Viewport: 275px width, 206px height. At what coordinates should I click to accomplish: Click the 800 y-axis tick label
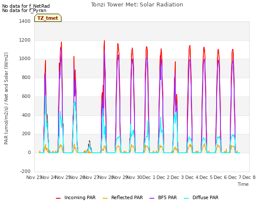click(x=26, y=77)
